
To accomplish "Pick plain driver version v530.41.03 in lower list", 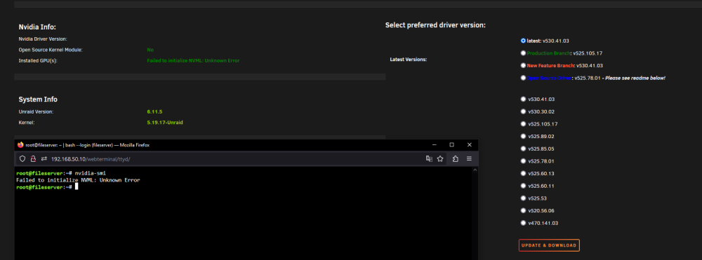I will (523, 100).
